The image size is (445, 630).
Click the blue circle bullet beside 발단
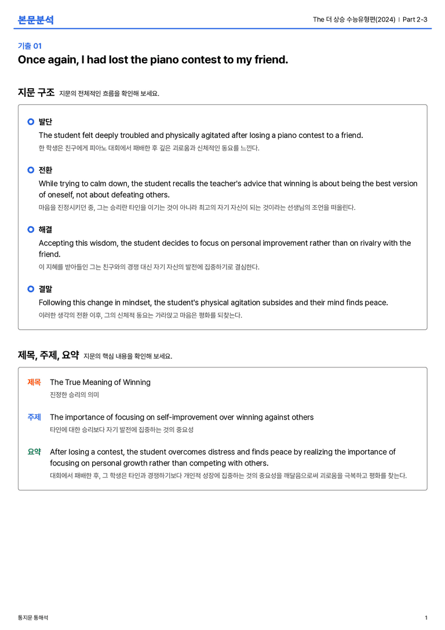pyautogui.click(x=31, y=122)
